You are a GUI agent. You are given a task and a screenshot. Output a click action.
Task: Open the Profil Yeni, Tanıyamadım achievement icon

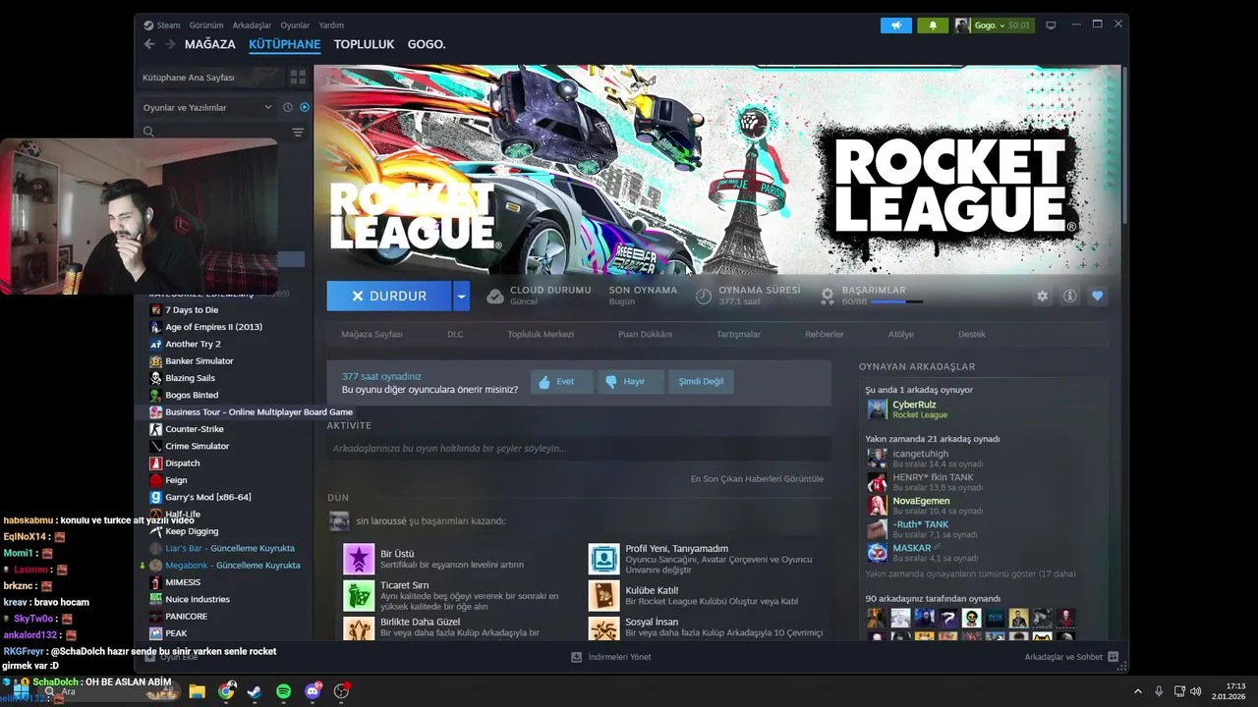point(603,559)
